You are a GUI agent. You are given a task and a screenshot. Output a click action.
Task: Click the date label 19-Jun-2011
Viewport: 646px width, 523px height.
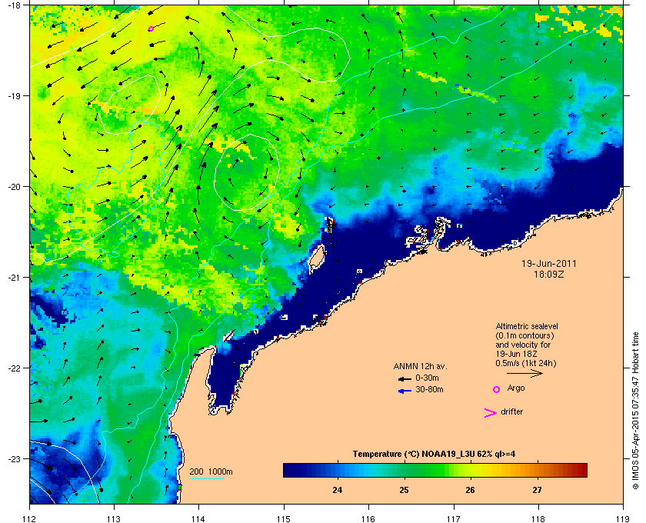pyautogui.click(x=549, y=263)
